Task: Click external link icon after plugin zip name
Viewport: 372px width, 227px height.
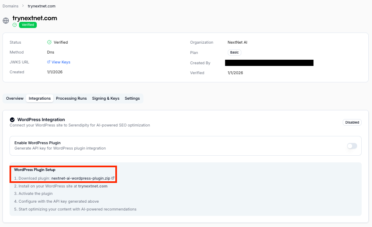Action: point(113,178)
